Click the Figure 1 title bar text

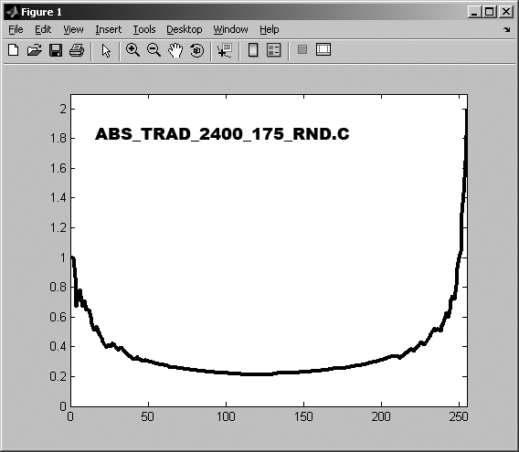41,12
